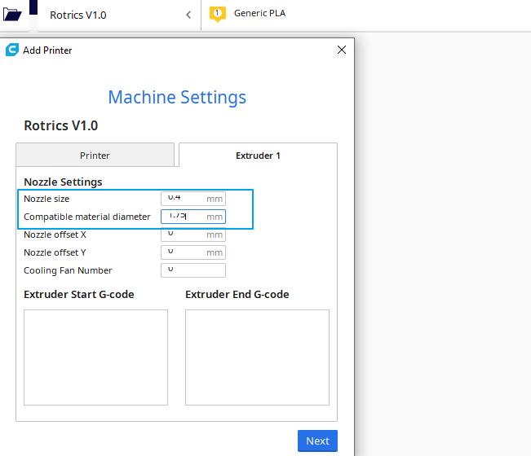Viewport: 531px width, 456px height.
Task: Edit the Nozzle offset X field
Action: click(193, 235)
